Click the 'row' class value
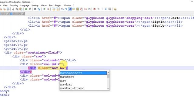This screenshot has width=194, height=109. tap(39, 56)
